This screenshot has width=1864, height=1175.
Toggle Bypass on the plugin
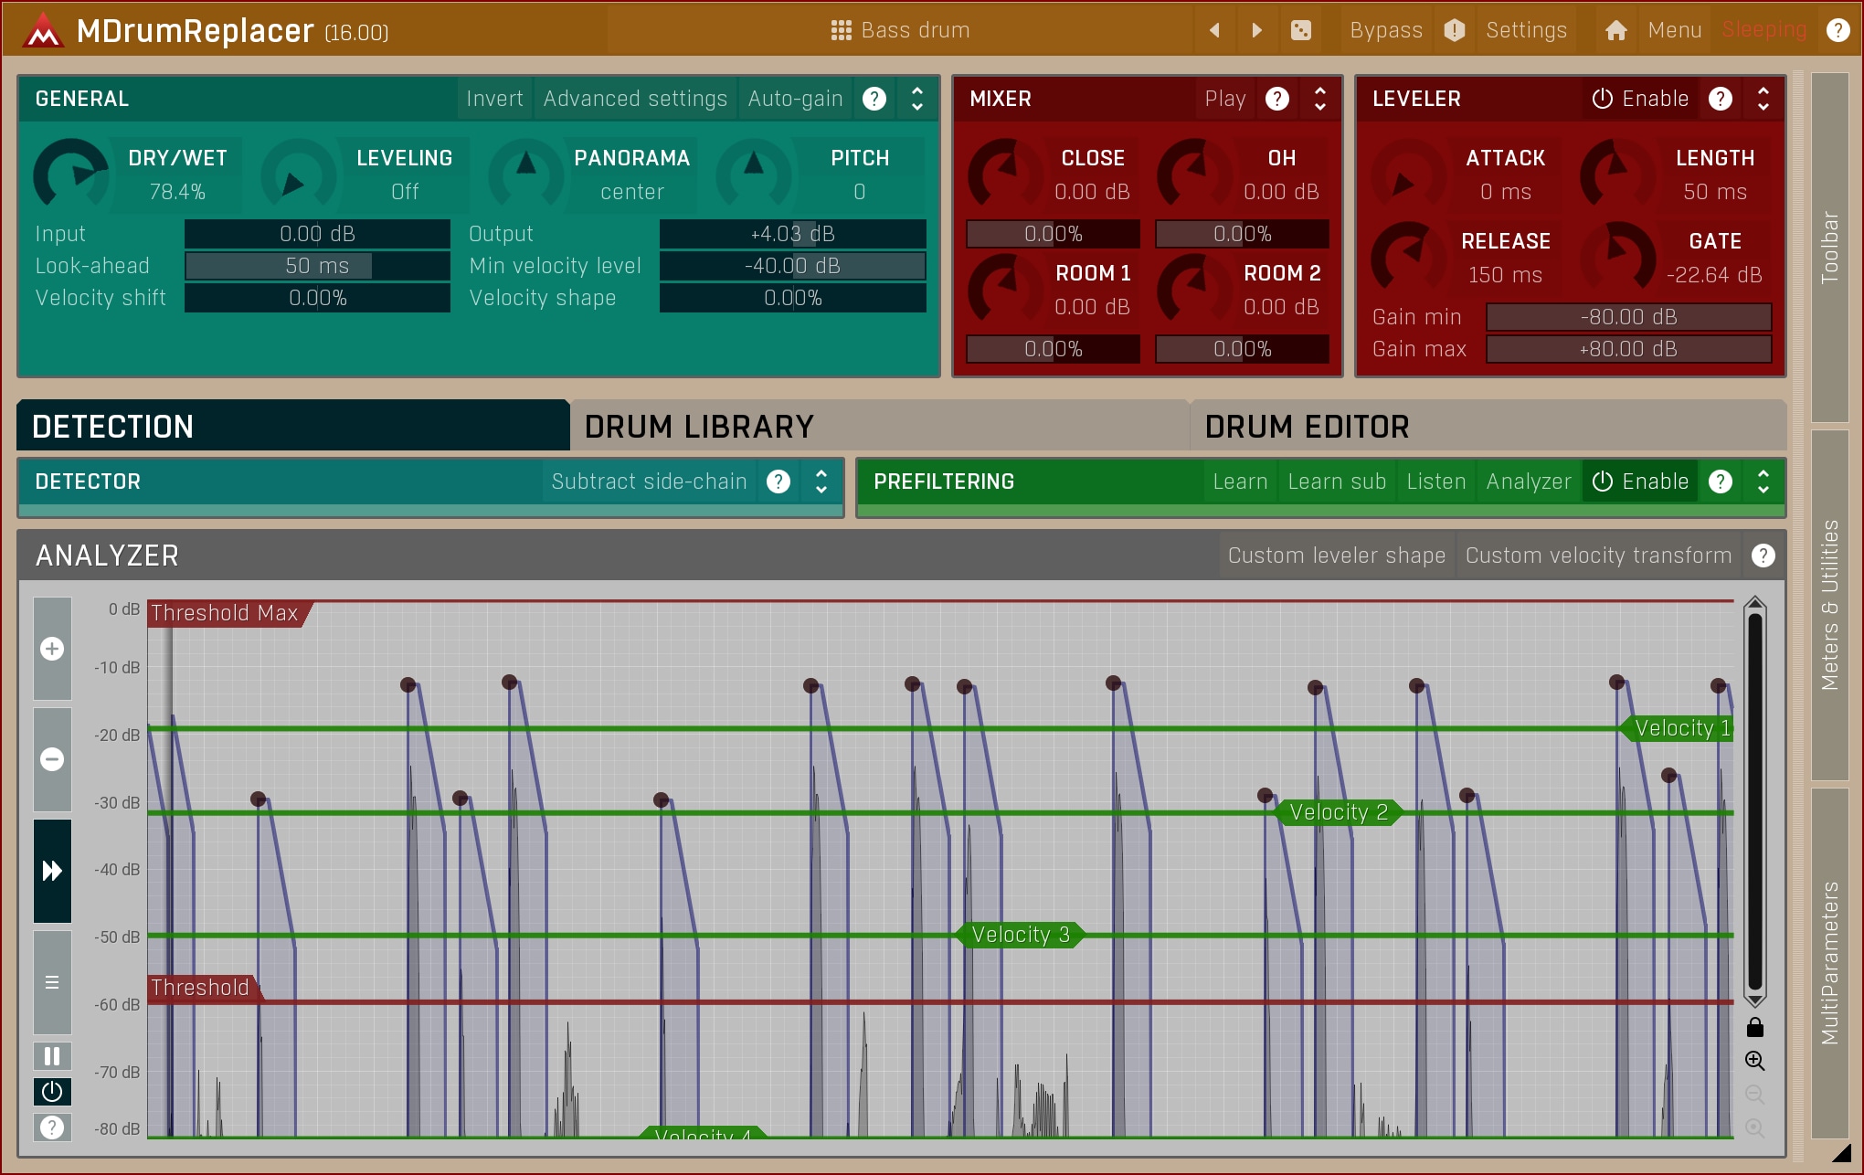pos(1385,30)
